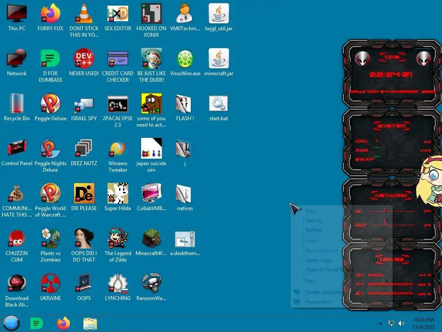Select the Peggle Nights Deluxe shortcut
442x332 pixels.
[x=51, y=155]
